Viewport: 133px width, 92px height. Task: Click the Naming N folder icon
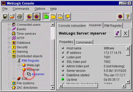pos(14,51)
